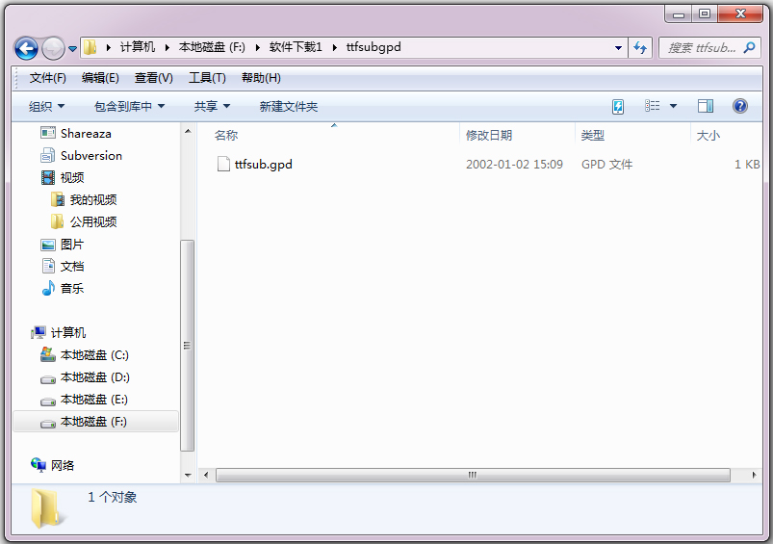Open 我的视频 folder
This screenshot has width=773, height=544.
(84, 199)
